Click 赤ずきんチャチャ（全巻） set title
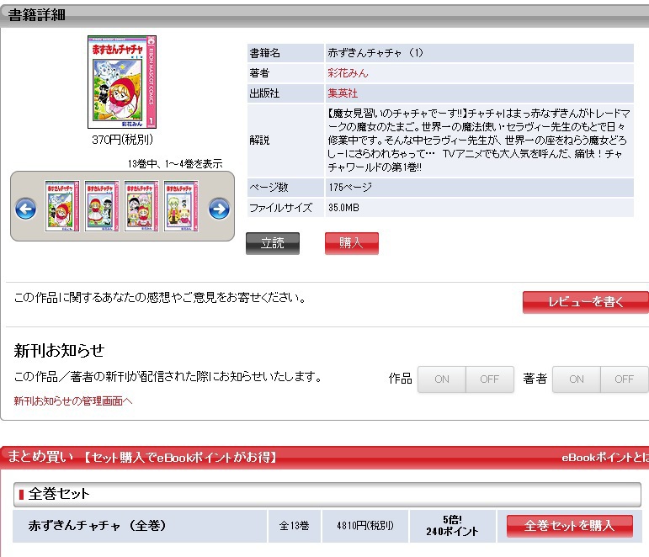This screenshot has width=649, height=557. (97, 526)
